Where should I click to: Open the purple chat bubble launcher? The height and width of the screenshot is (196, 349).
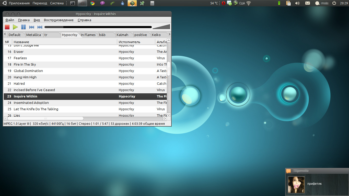tap(102, 3)
